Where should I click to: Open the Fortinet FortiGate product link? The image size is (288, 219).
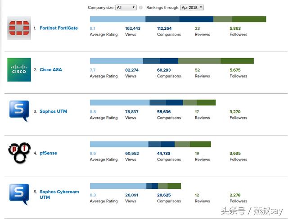pyautogui.click(x=58, y=28)
